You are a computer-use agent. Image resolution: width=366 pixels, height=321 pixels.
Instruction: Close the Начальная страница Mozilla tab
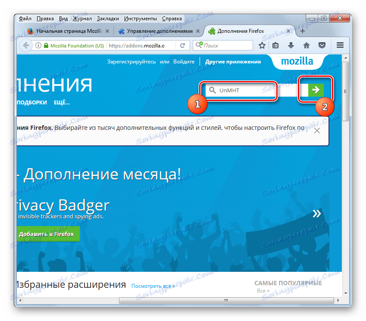point(107,31)
